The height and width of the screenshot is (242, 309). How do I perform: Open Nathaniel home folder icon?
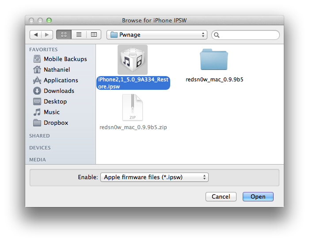coord(37,69)
